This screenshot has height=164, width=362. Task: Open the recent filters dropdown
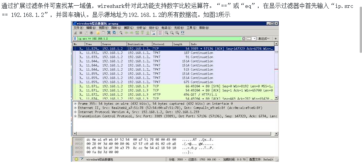[x=254, y=39]
